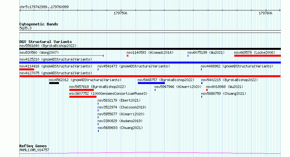This screenshot has width=290, height=157.
Task: Open nsv830560 (Wong2007) variant label
Action: (x=39, y=52)
